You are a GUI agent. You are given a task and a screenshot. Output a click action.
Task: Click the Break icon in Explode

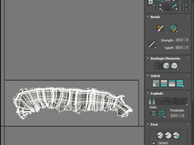click(x=152, y=101)
